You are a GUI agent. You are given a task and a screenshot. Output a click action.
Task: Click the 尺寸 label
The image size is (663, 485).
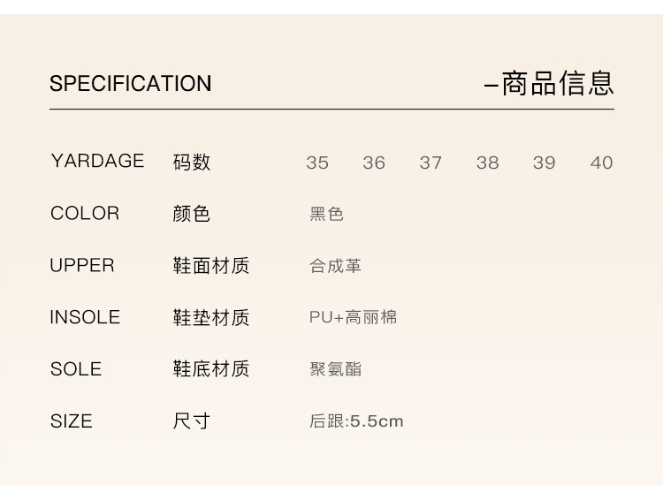pyautogui.click(x=192, y=421)
